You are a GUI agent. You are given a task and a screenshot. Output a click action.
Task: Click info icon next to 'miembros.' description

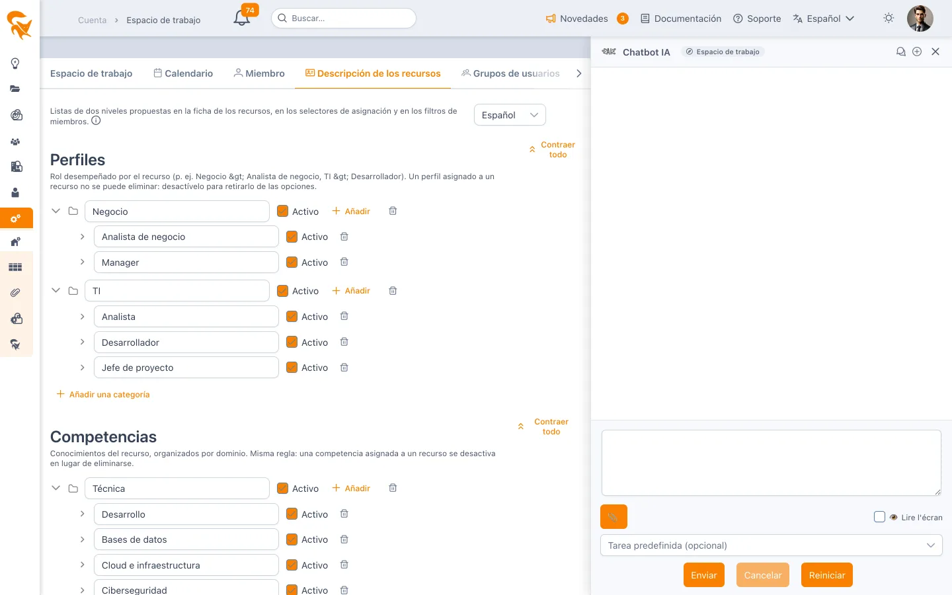point(96,121)
